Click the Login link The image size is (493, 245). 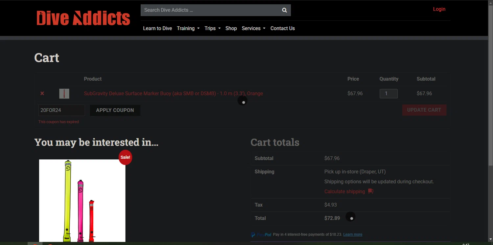pyautogui.click(x=439, y=9)
